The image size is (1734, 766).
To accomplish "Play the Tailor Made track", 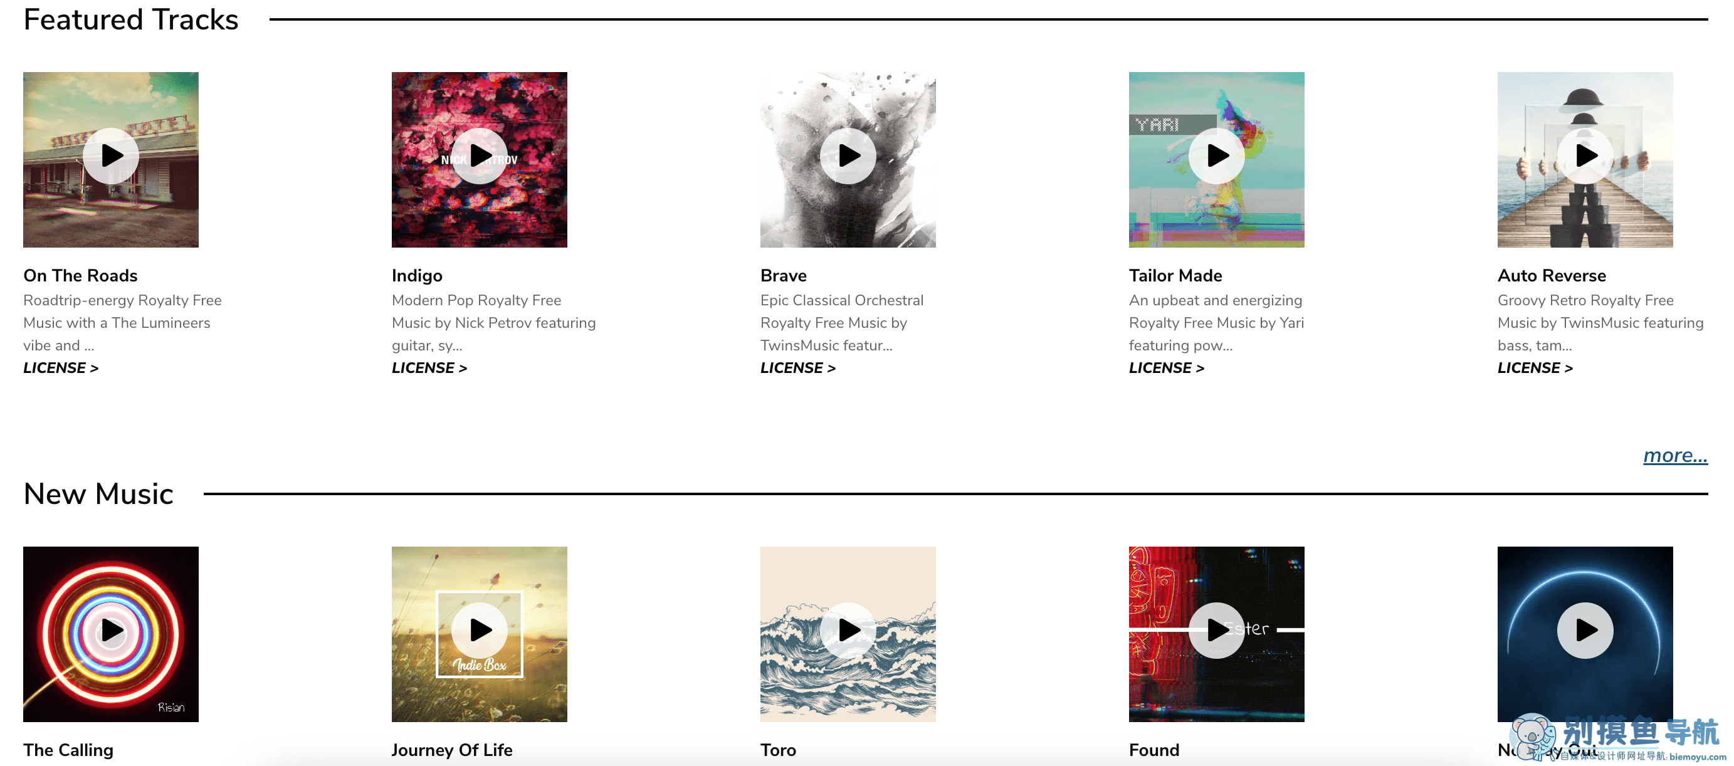I will (x=1216, y=156).
